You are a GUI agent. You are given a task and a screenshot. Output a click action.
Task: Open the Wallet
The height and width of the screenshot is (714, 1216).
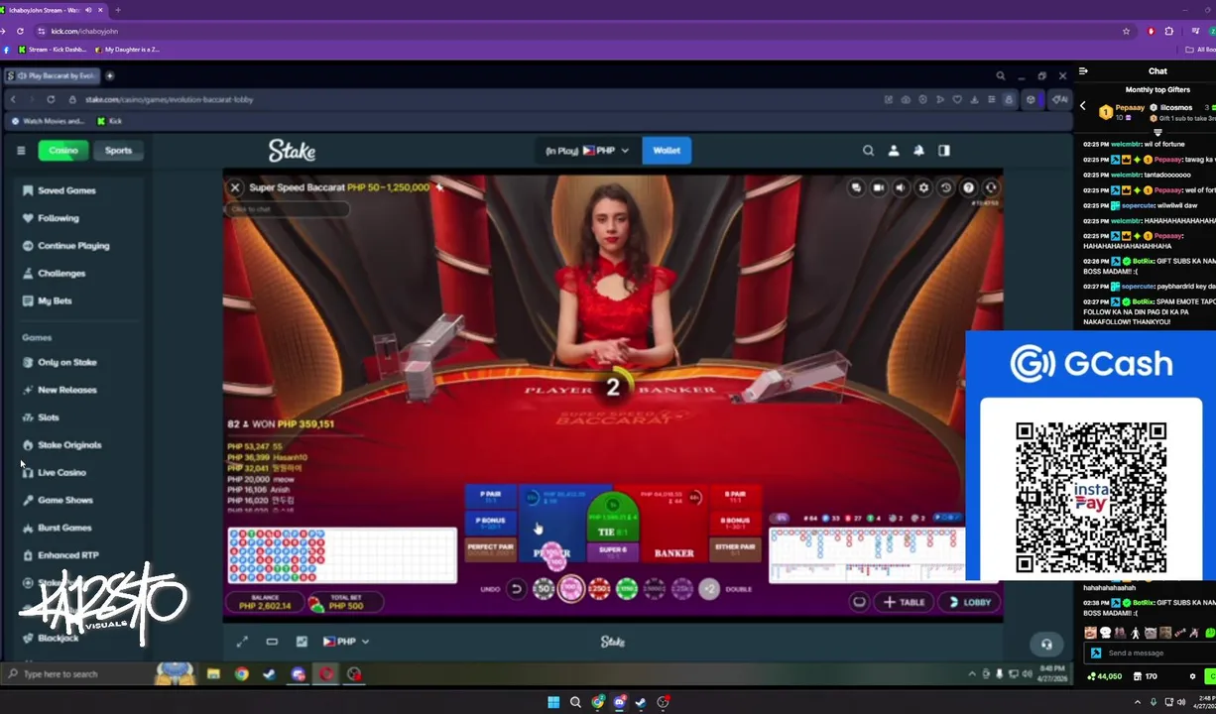[667, 151]
